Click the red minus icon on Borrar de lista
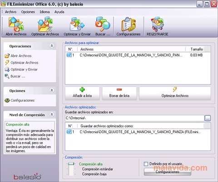Viewport: 218px width, 182px height. tap(119, 89)
